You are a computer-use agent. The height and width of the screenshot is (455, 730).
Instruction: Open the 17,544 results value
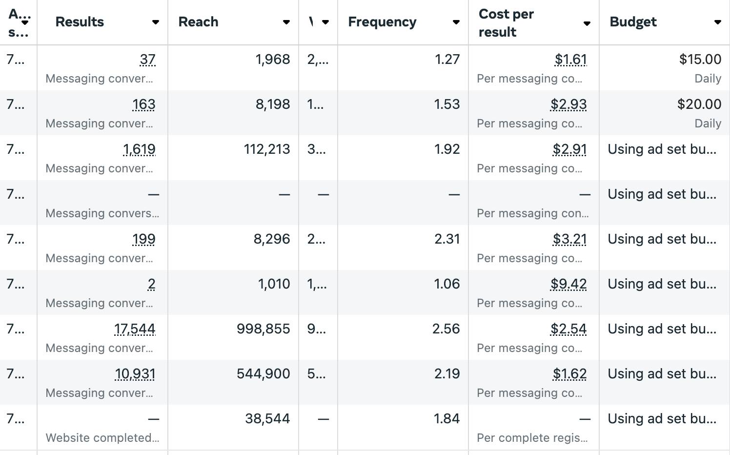(135, 329)
